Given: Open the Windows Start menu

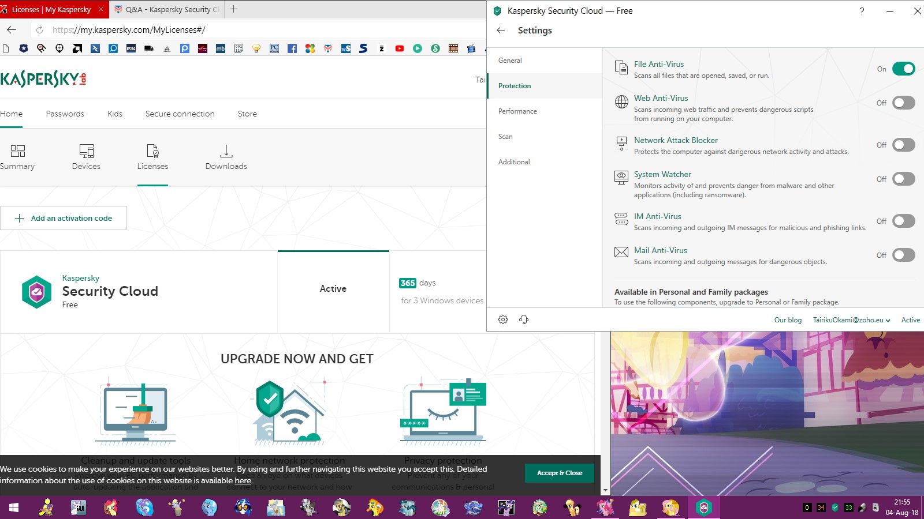Looking at the screenshot, I should 14,507.
